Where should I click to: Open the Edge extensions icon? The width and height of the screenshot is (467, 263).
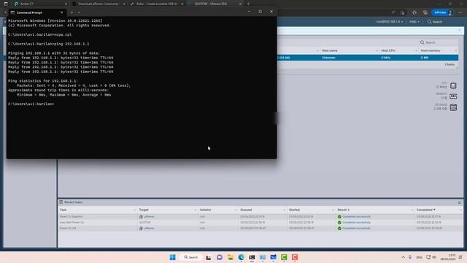(x=414, y=12)
